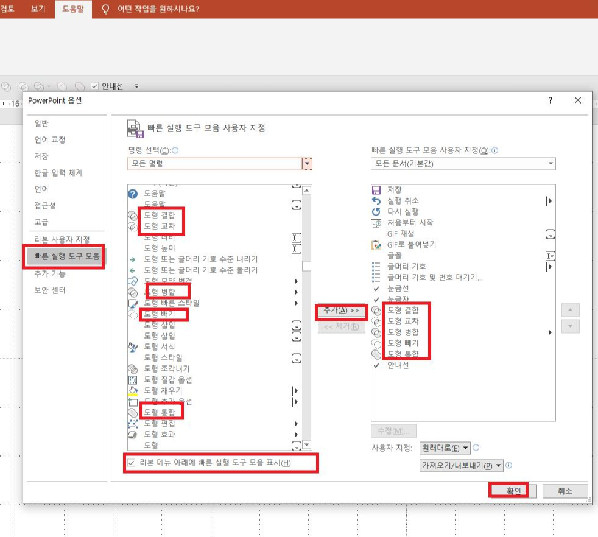Open the 보기 ribbon tab
598x537 pixels.
click(38, 9)
